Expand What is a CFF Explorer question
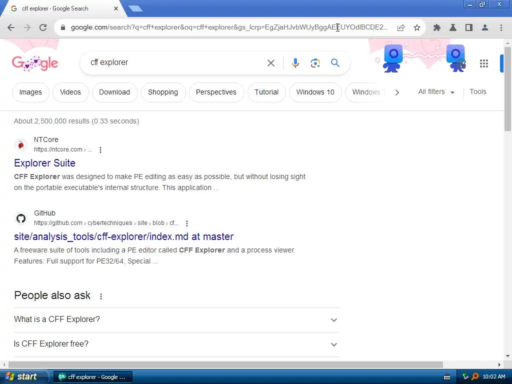 pos(176,319)
